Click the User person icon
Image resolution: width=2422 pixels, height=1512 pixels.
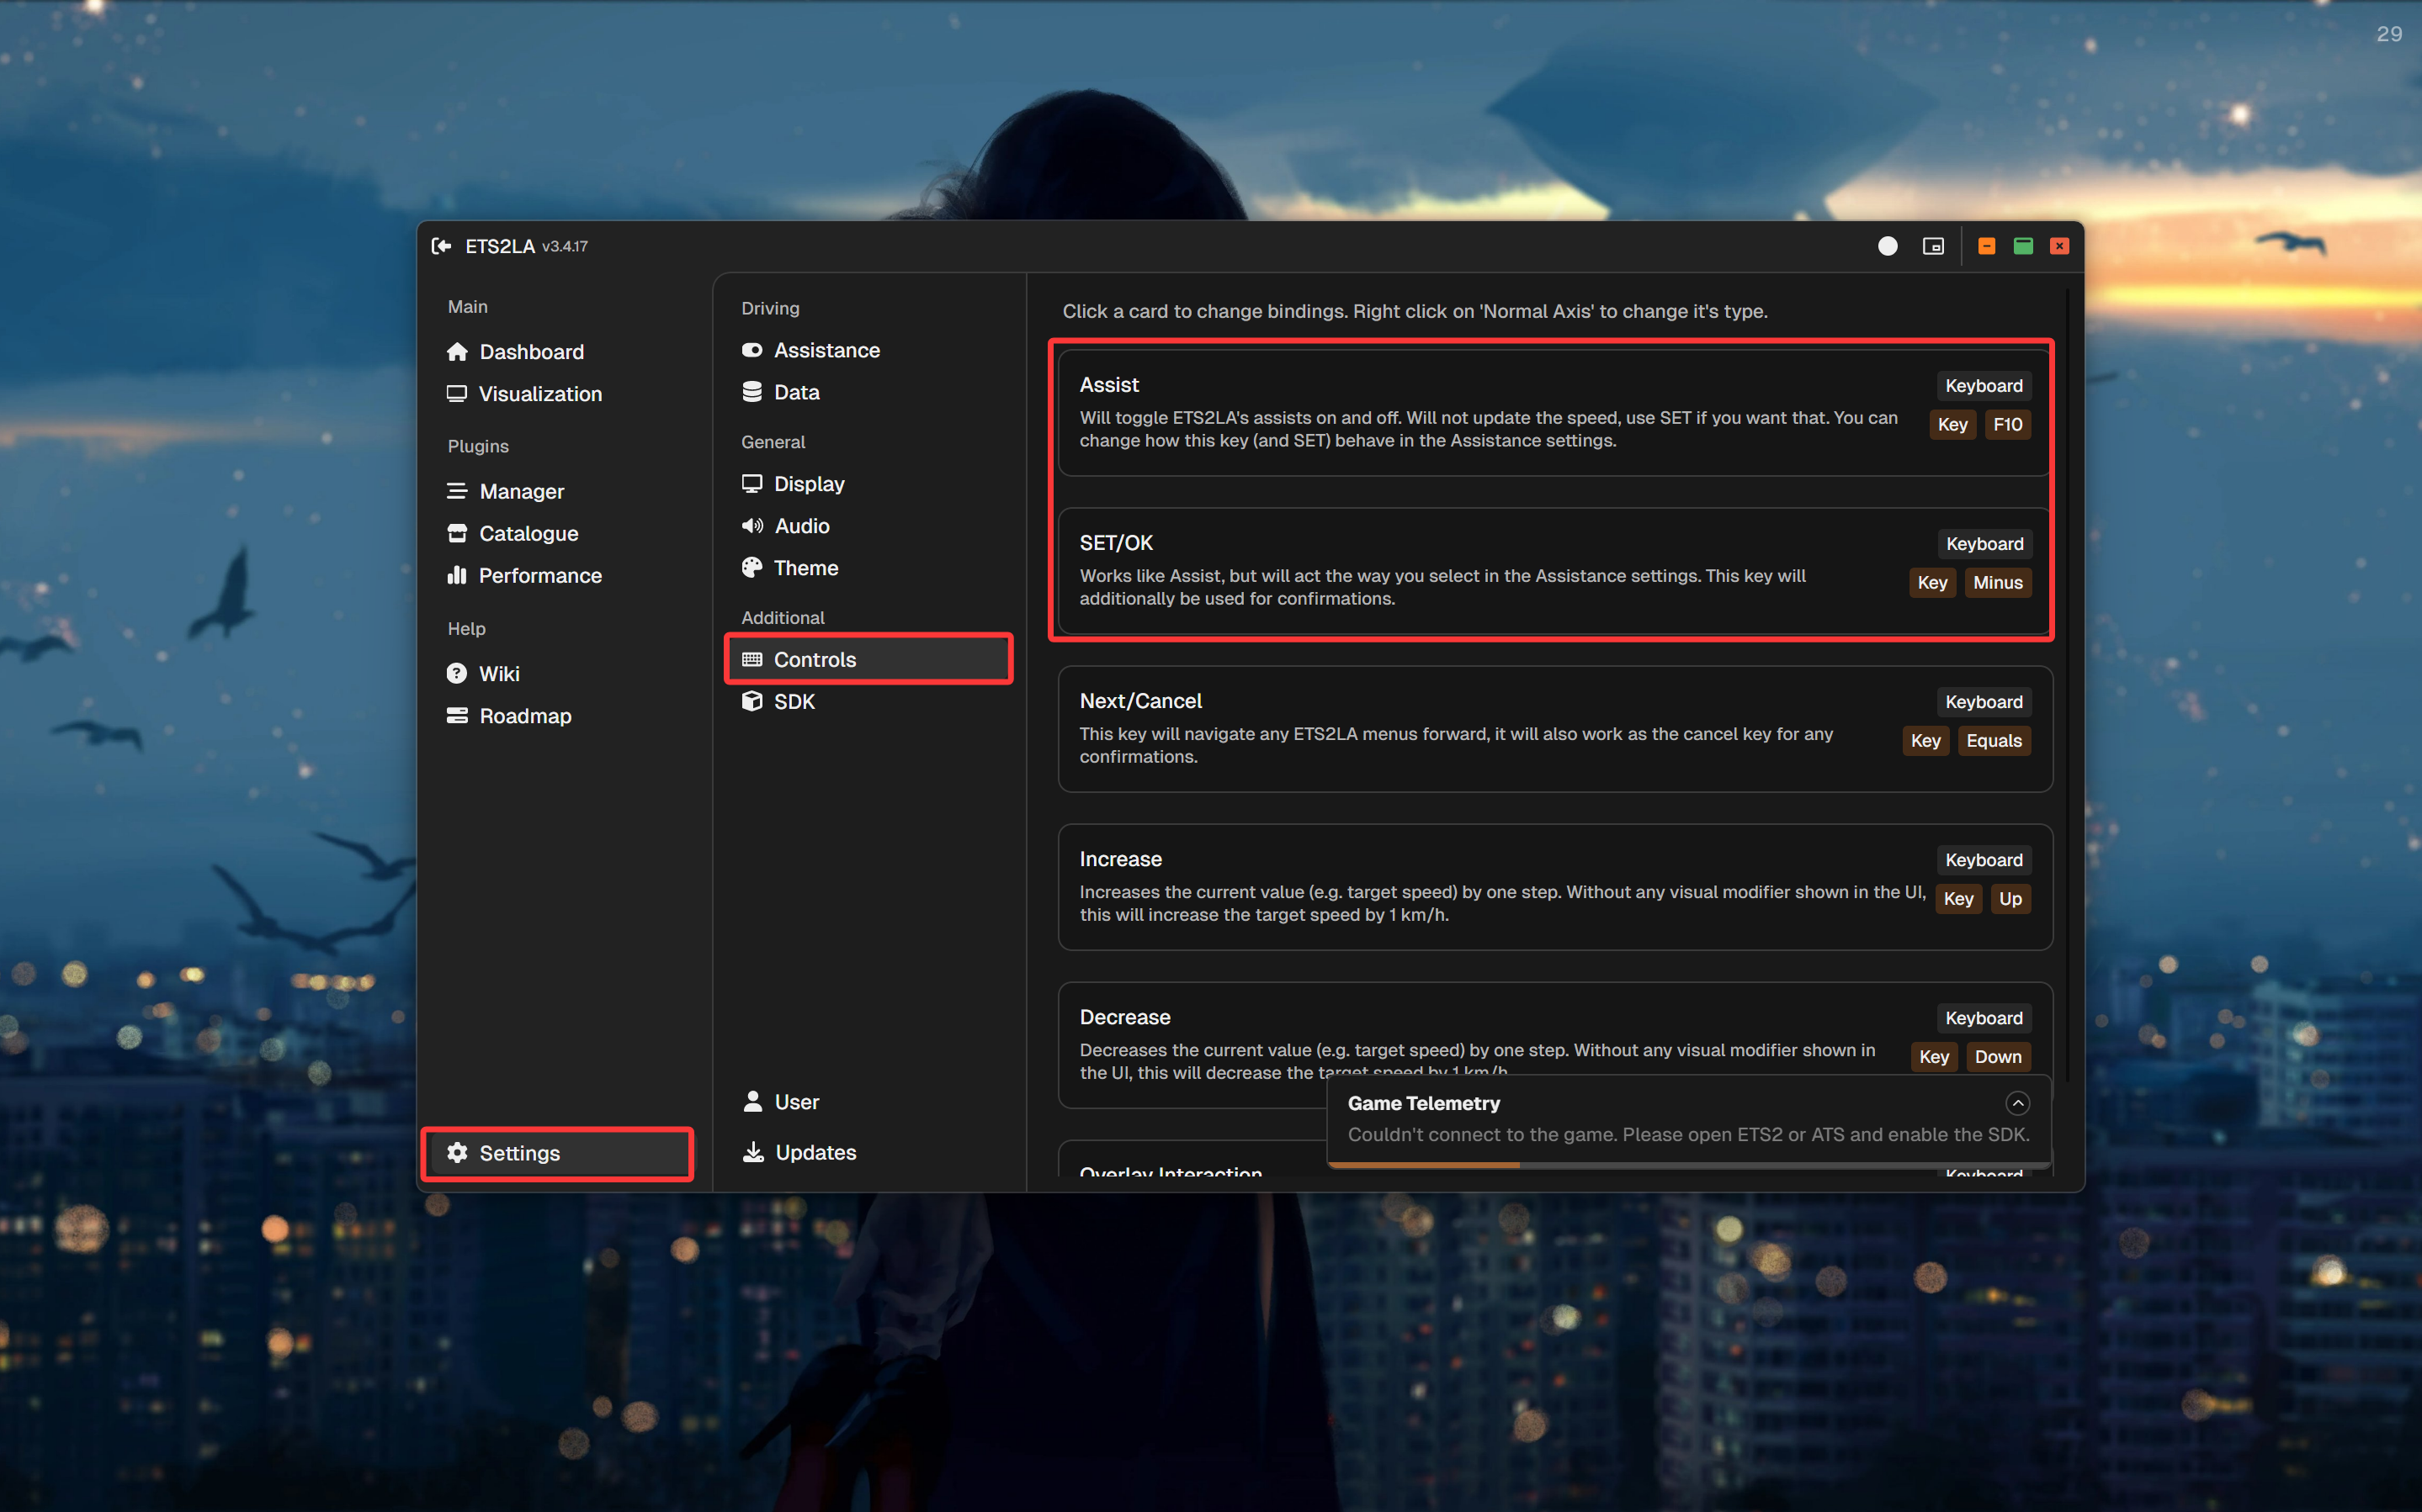(753, 1102)
